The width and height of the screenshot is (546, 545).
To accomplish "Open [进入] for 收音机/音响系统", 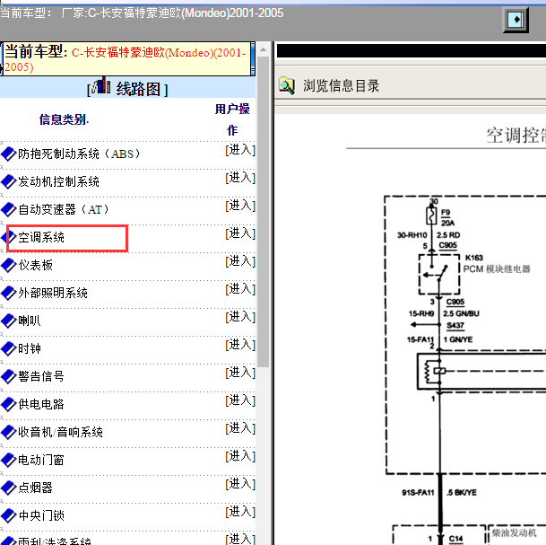I will point(240,428).
